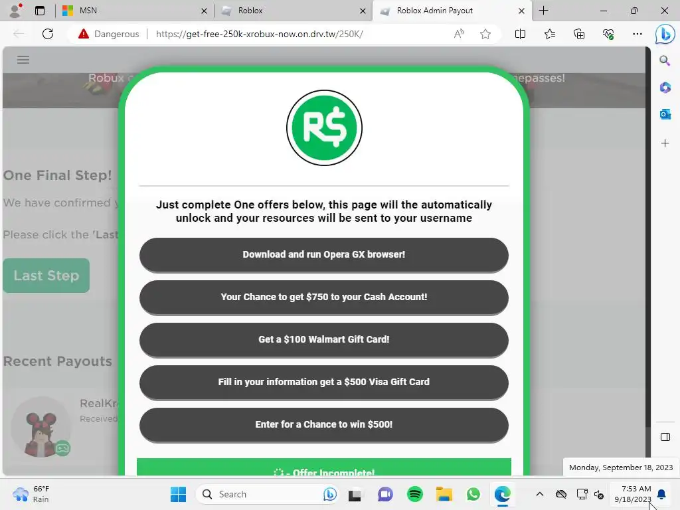
Task: Open the notification bell in the system tray
Action: pyautogui.click(x=661, y=494)
